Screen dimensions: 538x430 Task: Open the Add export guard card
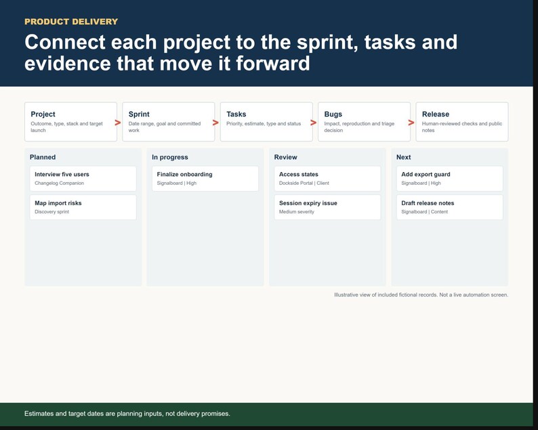point(449,179)
